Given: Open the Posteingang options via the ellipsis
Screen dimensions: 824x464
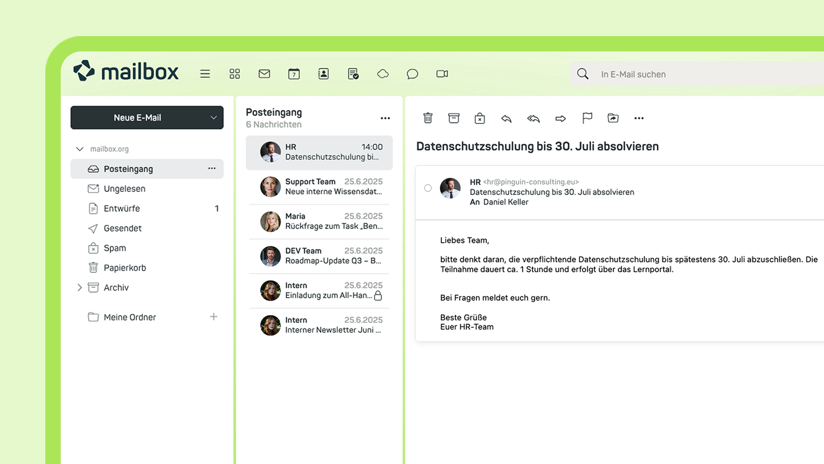Looking at the screenshot, I should coord(212,169).
